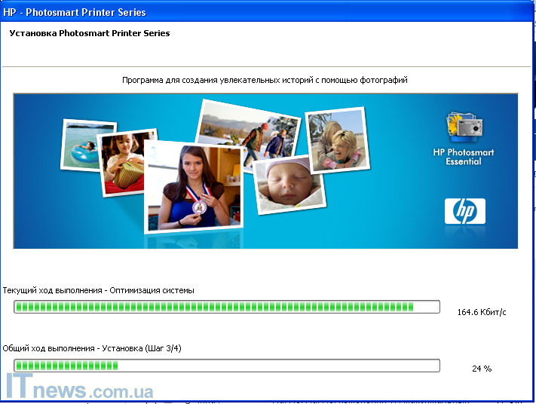Click the 'HP Photosmart Essential' banner text
The image size is (536, 404).
click(464, 157)
